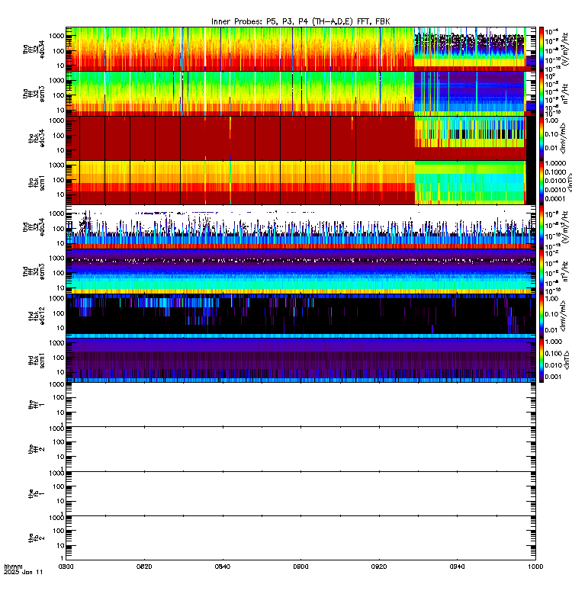The width and height of the screenshot is (572, 610).
Task: Select the 'tha fff 32 scm3' panel label
Action: 34,94
